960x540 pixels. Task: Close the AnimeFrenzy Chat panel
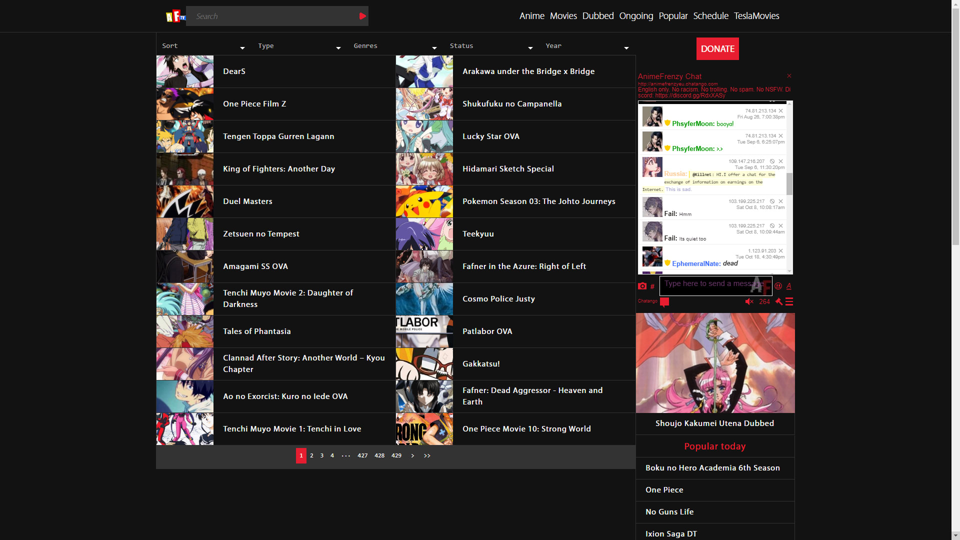[x=789, y=76]
